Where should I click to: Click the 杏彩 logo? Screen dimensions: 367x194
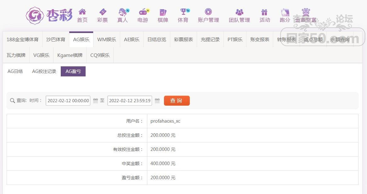[49, 16]
